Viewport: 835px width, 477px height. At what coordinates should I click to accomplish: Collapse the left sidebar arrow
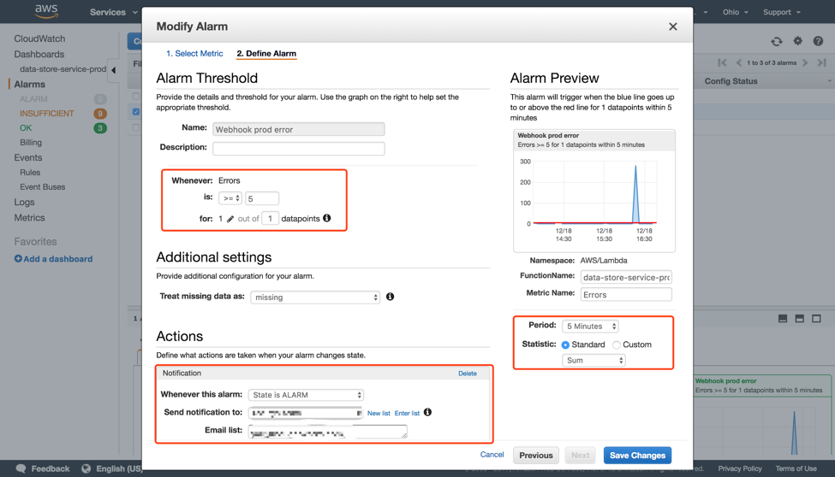[x=114, y=70]
